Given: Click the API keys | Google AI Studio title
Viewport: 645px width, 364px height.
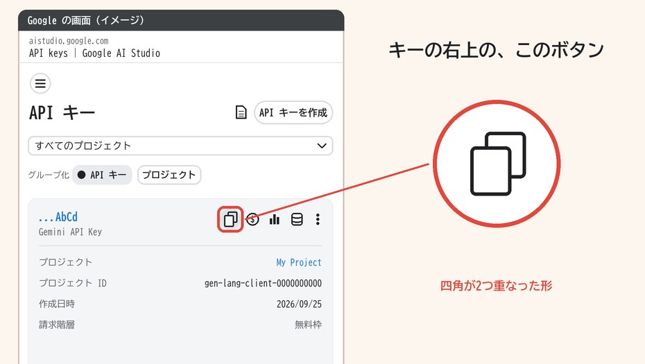Looking at the screenshot, I should 94,53.
